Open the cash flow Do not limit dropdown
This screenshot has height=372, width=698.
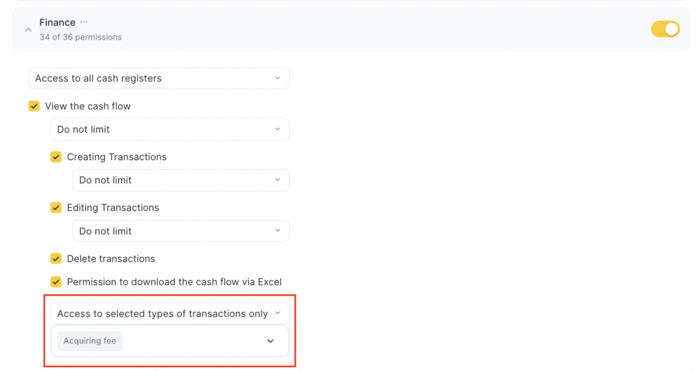169,129
